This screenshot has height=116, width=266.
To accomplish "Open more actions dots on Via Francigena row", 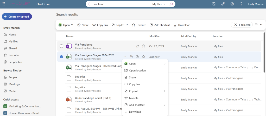I will pyautogui.click(x=131, y=46).
